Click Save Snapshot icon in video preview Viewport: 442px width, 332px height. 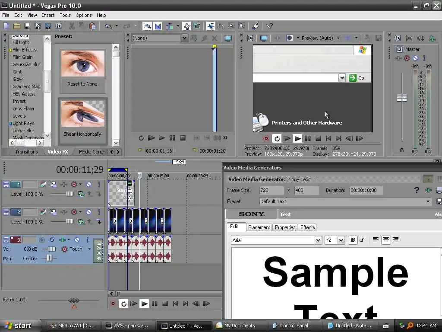coord(378,38)
